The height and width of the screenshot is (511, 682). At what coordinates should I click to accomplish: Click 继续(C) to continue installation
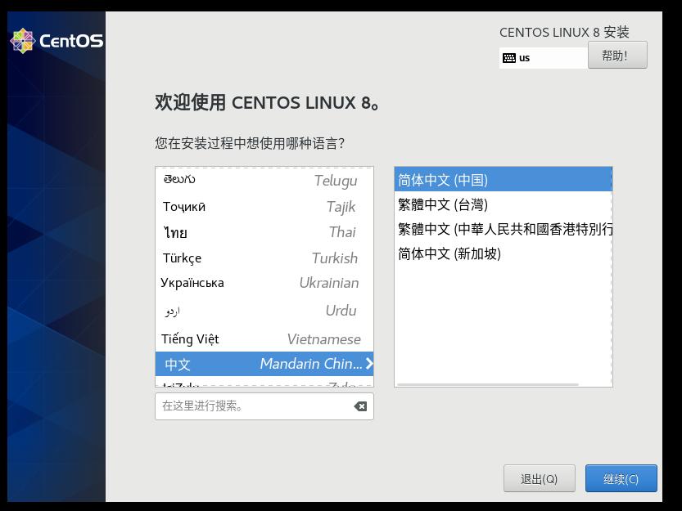(621, 478)
